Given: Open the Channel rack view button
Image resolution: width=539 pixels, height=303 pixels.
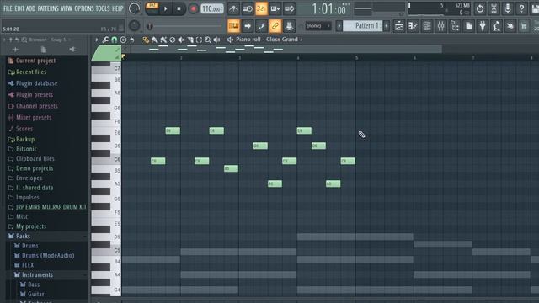Looking at the screenshot, I should (427, 26).
